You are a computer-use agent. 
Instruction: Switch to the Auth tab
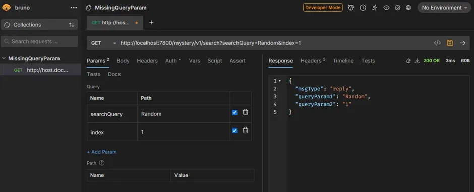tap(173, 61)
